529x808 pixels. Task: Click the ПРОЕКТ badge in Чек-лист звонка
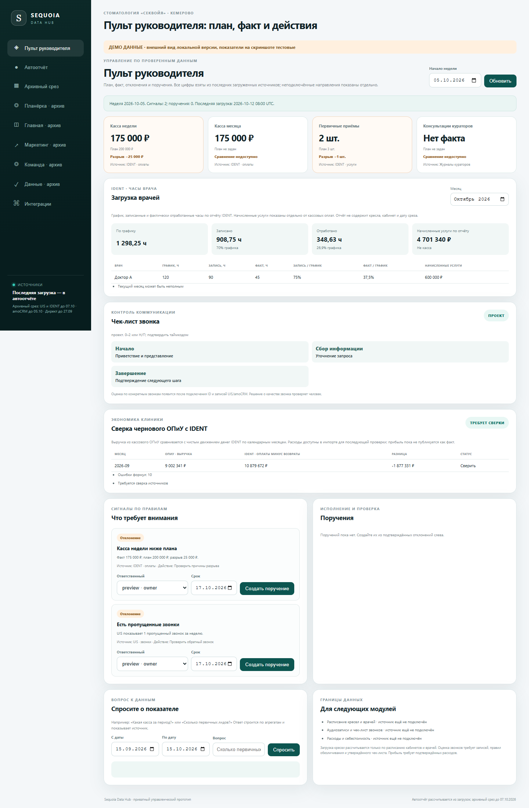(496, 315)
